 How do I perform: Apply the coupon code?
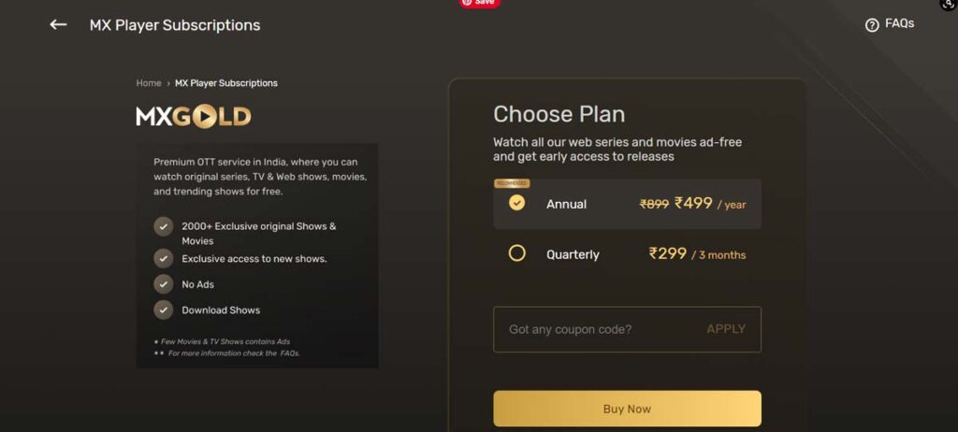726,329
